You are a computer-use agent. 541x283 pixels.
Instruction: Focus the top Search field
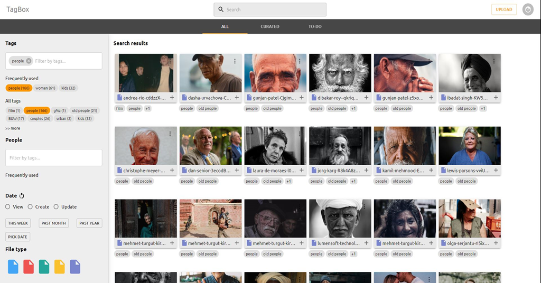(x=270, y=10)
